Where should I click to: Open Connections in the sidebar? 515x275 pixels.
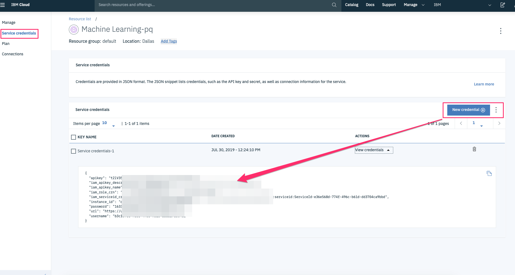click(x=13, y=54)
